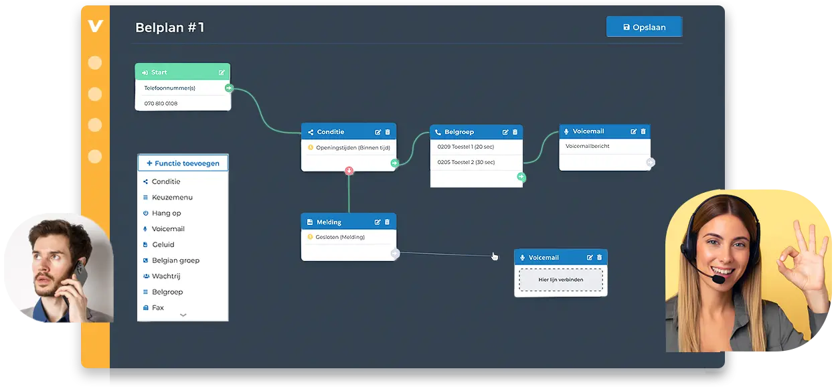The width and height of the screenshot is (838, 387).
Task: Click the edit icon on Start node
Action: pos(222,72)
